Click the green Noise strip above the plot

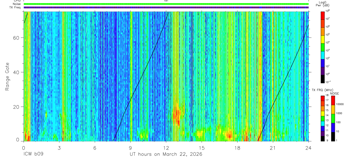tap(166, 4)
